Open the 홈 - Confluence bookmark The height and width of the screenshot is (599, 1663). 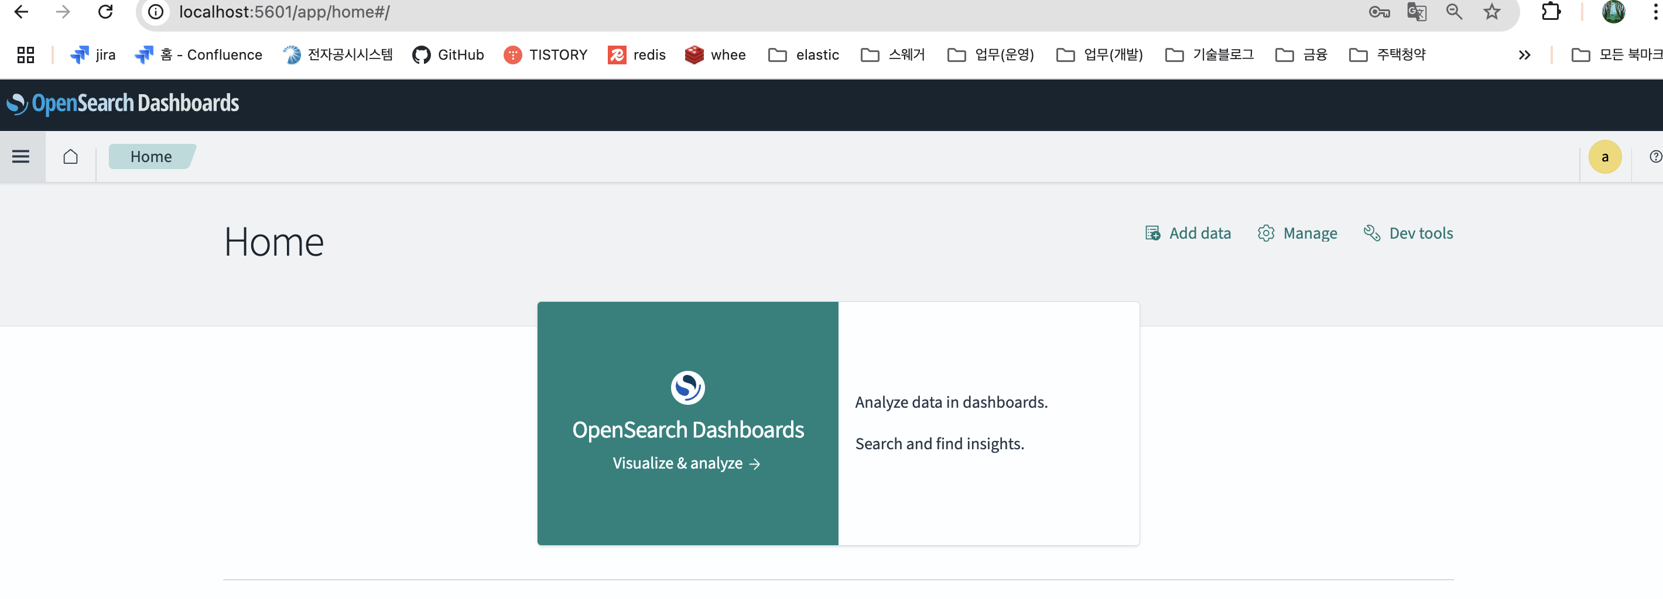[x=198, y=55]
